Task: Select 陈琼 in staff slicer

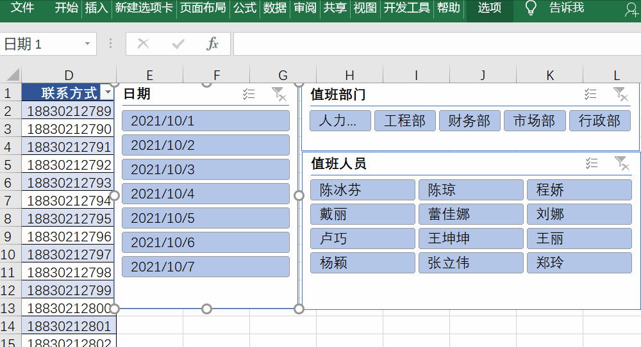Action: (x=471, y=190)
